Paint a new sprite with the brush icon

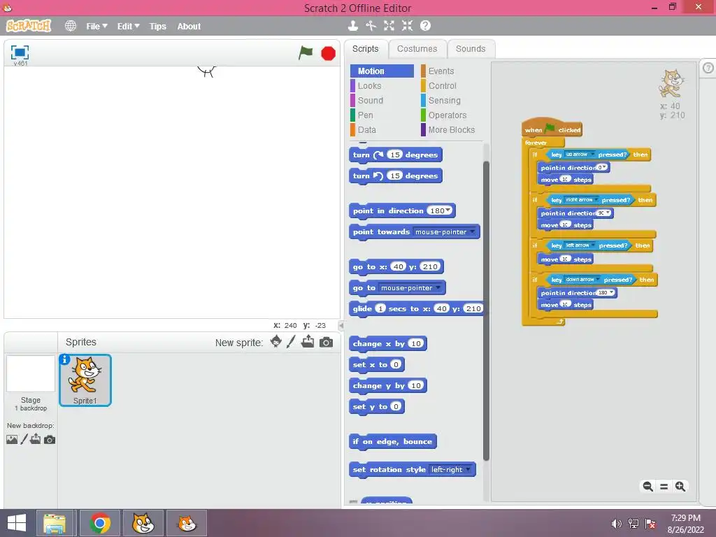pos(291,341)
